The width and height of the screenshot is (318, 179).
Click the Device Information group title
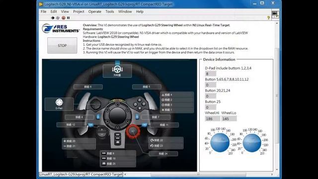pos(219,60)
